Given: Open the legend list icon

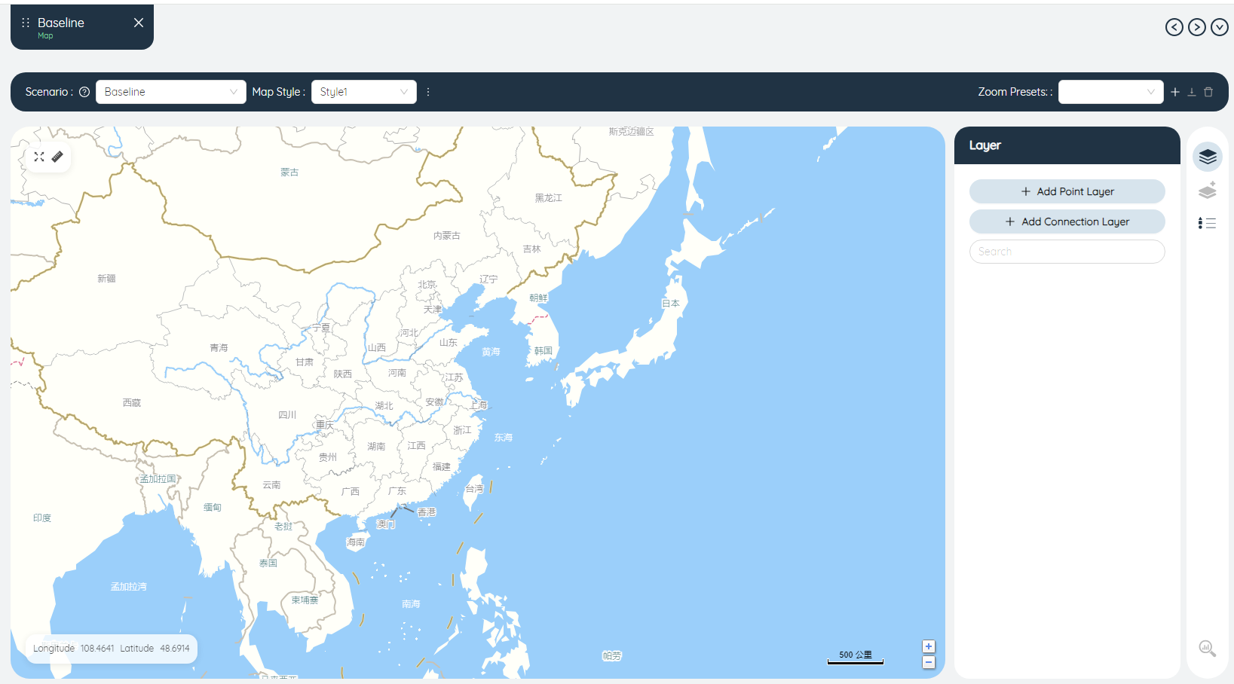Looking at the screenshot, I should (x=1208, y=223).
